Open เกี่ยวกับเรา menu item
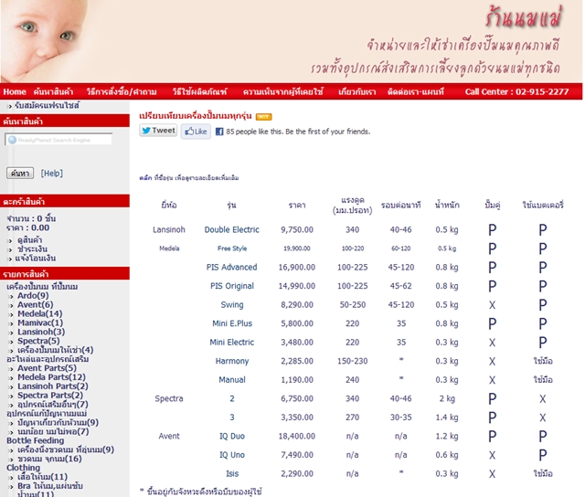Viewport: 585px width, 497px height. [x=357, y=91]
